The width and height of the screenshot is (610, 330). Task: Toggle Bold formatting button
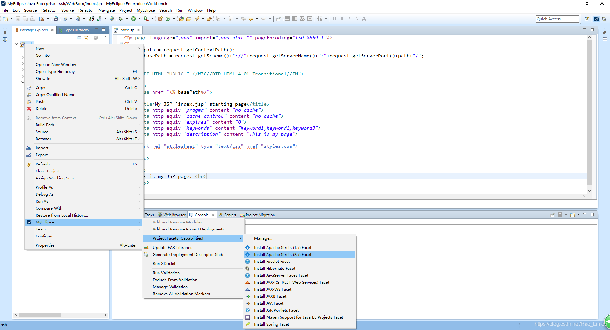[342, 19]
